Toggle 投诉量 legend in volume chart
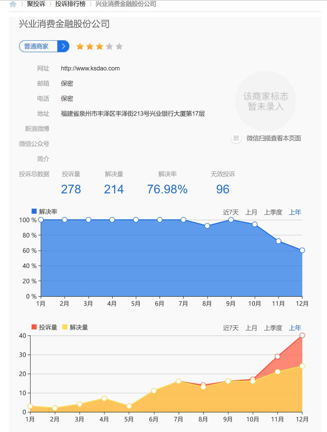 point(44,327)
